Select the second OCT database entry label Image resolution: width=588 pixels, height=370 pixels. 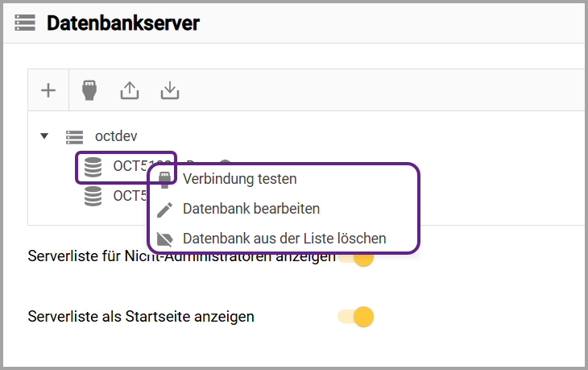pyautogui.click(x=129, y=196)
